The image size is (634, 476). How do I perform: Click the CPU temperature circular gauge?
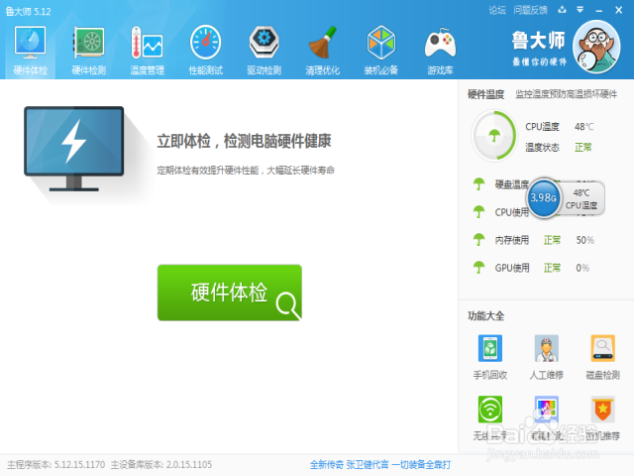click(x=493, y=136)
